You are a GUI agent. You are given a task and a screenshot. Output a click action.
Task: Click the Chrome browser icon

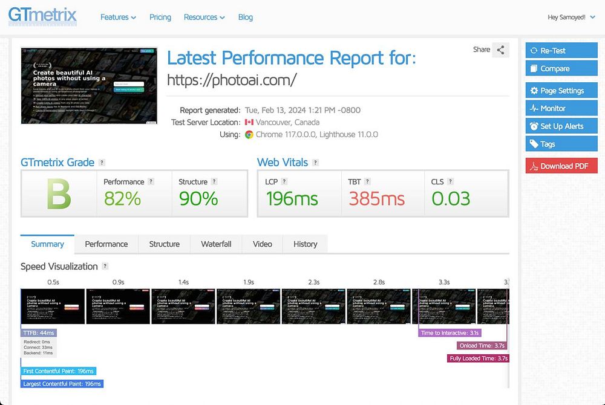click(x=249, y=134)
